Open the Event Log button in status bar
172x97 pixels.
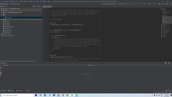[x=168, y=91]
